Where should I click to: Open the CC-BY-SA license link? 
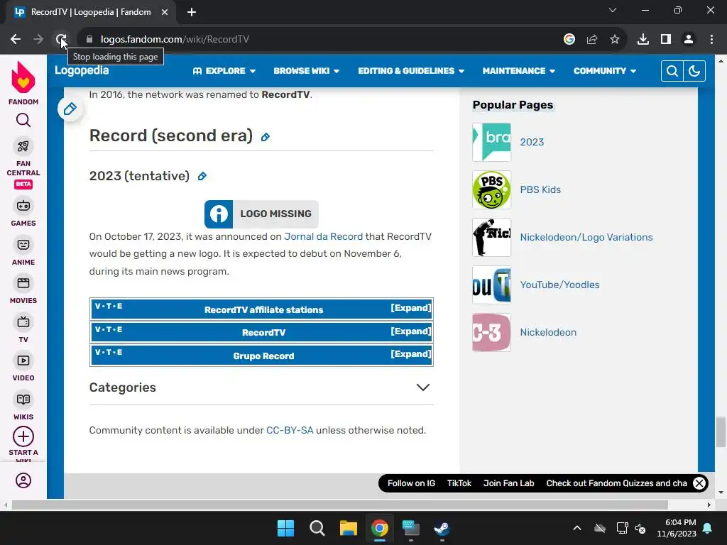[290, 430]
